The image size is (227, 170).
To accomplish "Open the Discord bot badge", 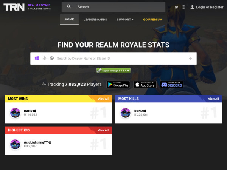I will pyautogui.click(x=172, y=84).
